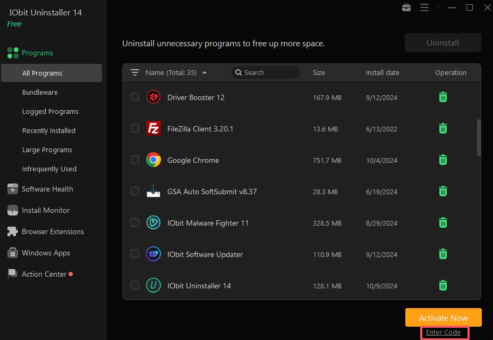Click the 10/9/2024 install date

381,286
